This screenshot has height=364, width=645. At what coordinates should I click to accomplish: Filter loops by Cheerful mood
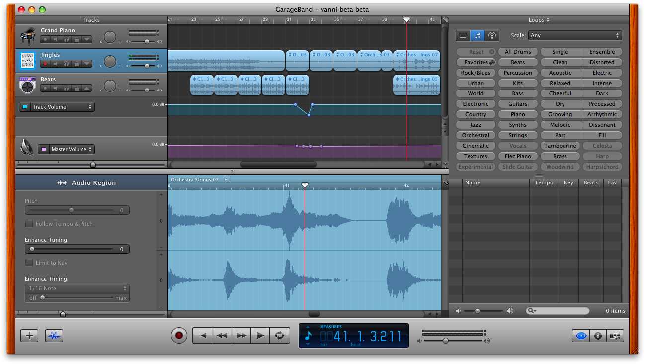[x=560, y=93]
